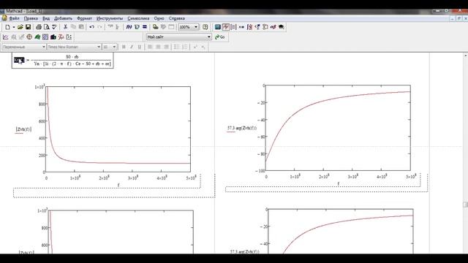
Task: Open the resource center help icon
Action: click(205, 27)
